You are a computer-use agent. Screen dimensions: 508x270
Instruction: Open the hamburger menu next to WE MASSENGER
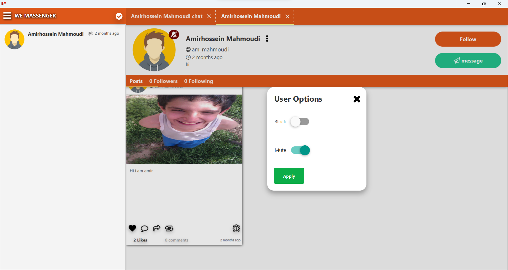point(7,16)
